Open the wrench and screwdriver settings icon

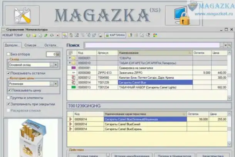pos(22,15)
